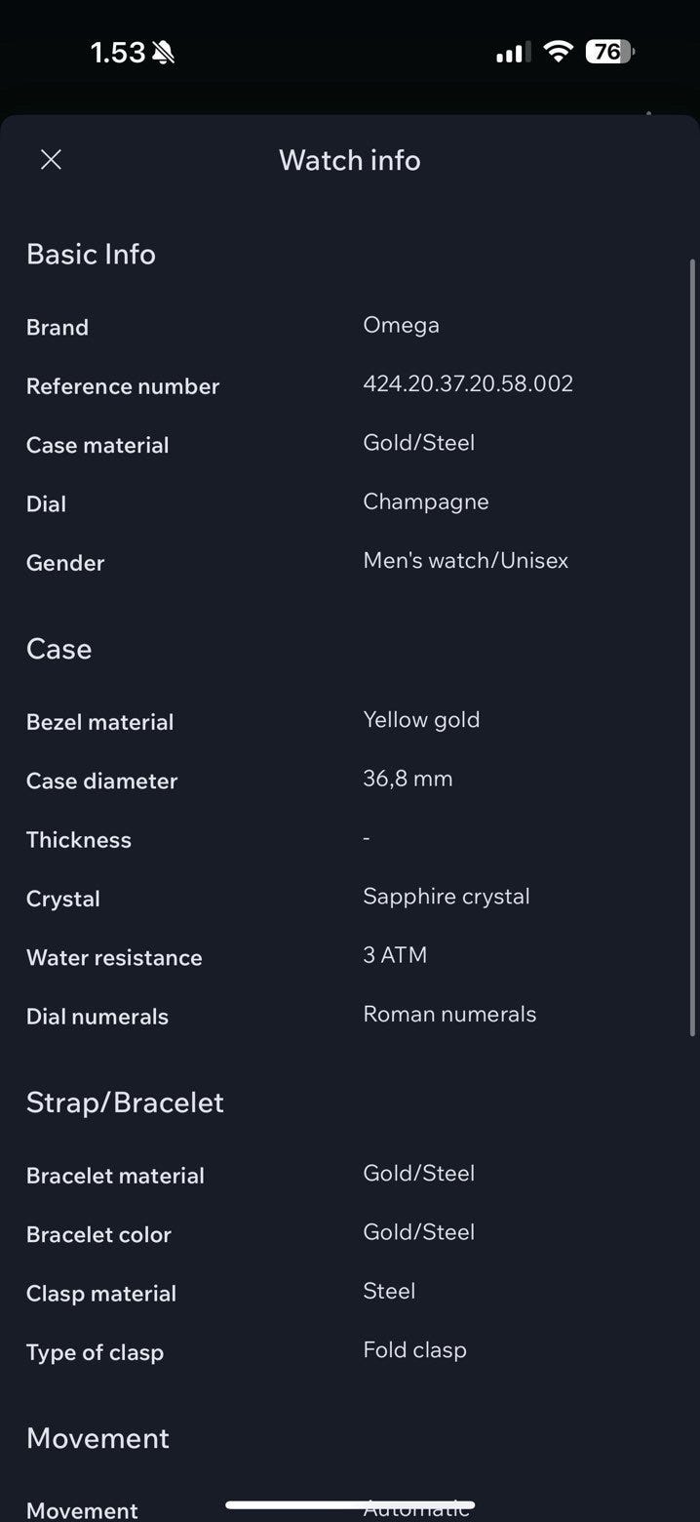
Task: Tap the battery level indicator
Action: point(609,52)
